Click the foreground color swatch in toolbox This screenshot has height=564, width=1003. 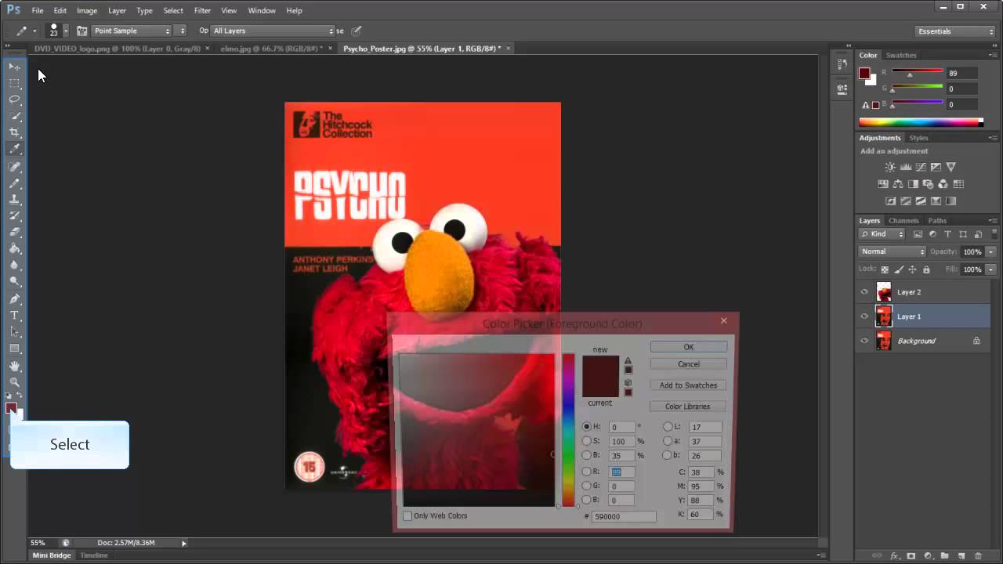pyautogui.click(x=11, y=408)
